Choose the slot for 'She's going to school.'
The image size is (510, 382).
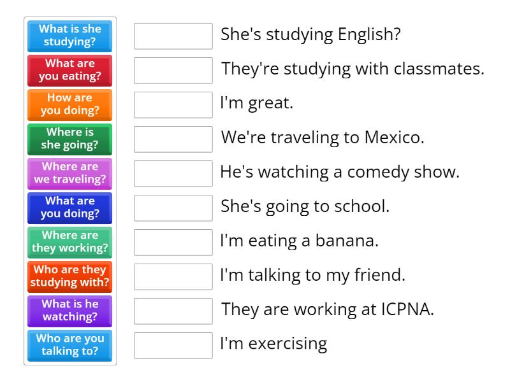(173, 208)
